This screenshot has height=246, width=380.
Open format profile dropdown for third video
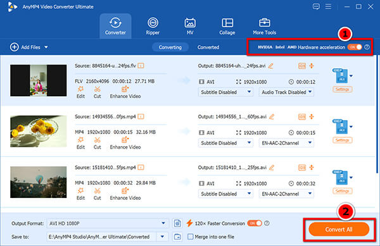(351, 177)
